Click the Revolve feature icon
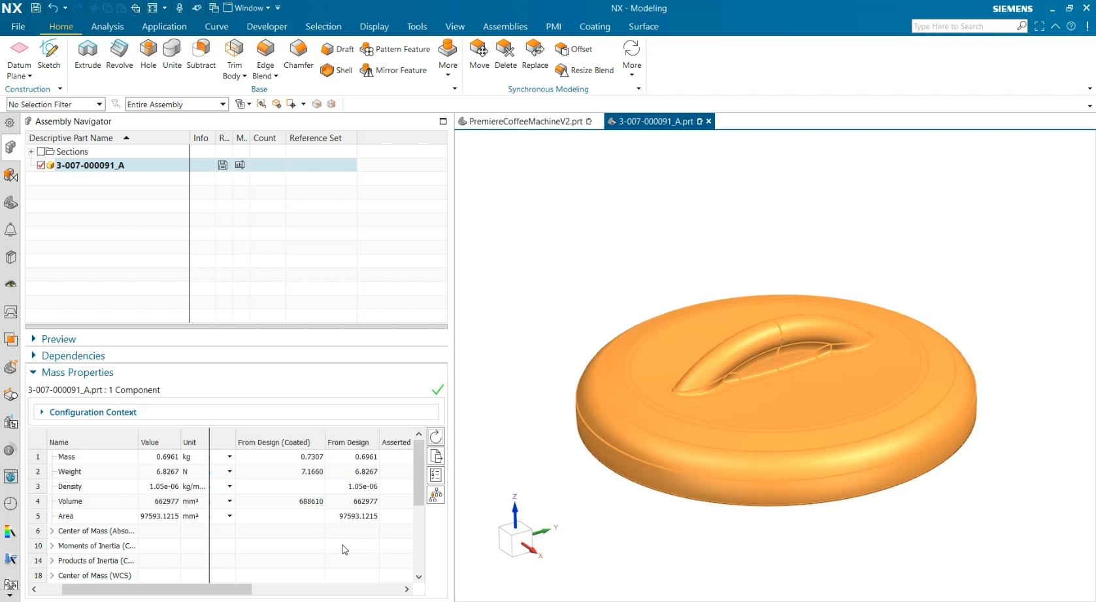 tap(119, 54)
